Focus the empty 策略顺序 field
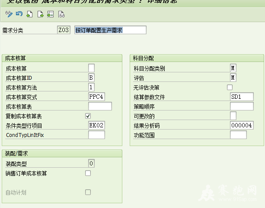The height and width of the screenshot is (208, 265). tap(242, 106)
